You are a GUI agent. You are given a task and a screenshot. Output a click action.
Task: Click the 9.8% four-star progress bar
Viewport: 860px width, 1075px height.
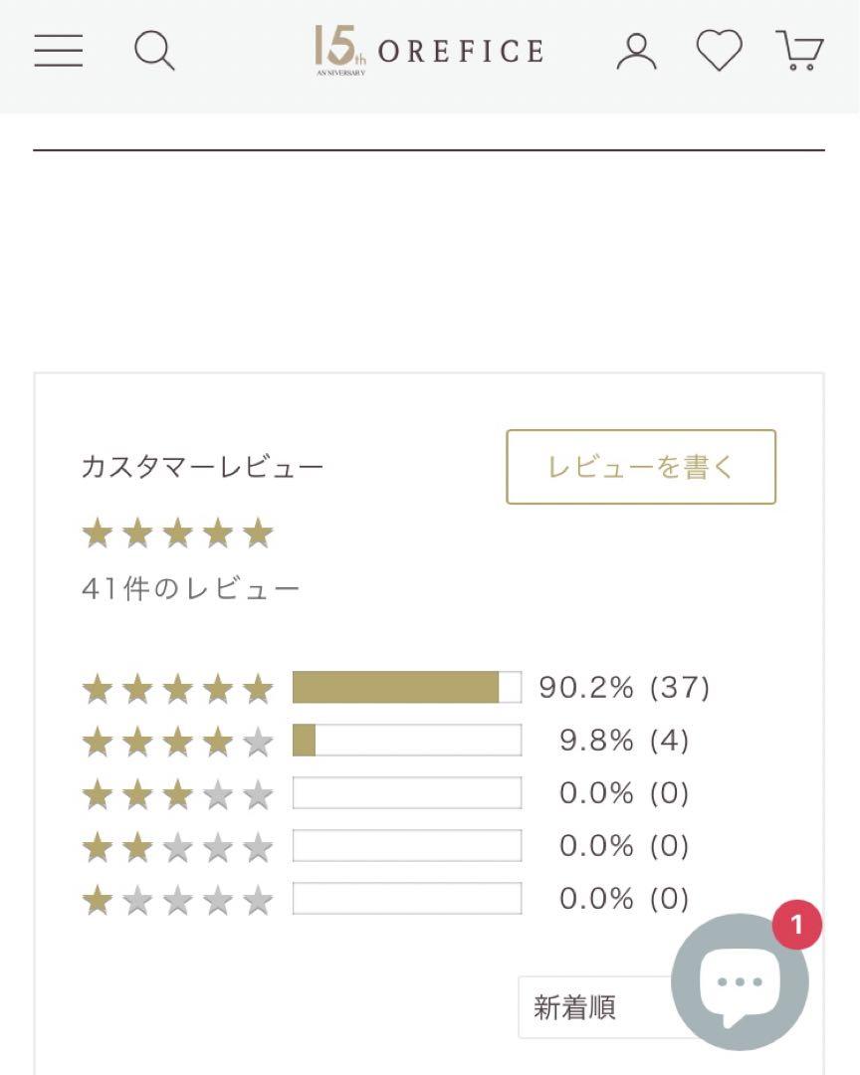click(x=407, y=741)
